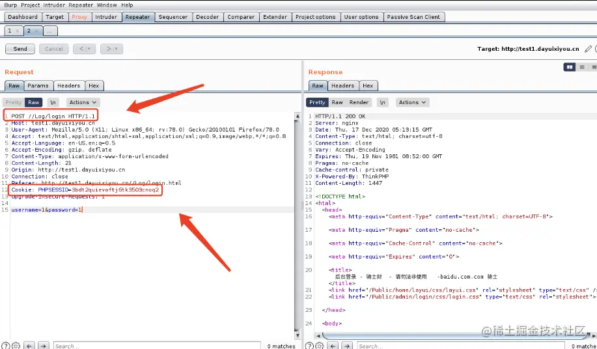Select Render view in the Response viewer
The height and width of the screenshot is (349, 597).
[x=359, y=102]
